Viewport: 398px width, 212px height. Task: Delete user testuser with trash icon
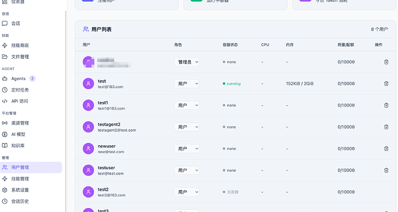386,170
